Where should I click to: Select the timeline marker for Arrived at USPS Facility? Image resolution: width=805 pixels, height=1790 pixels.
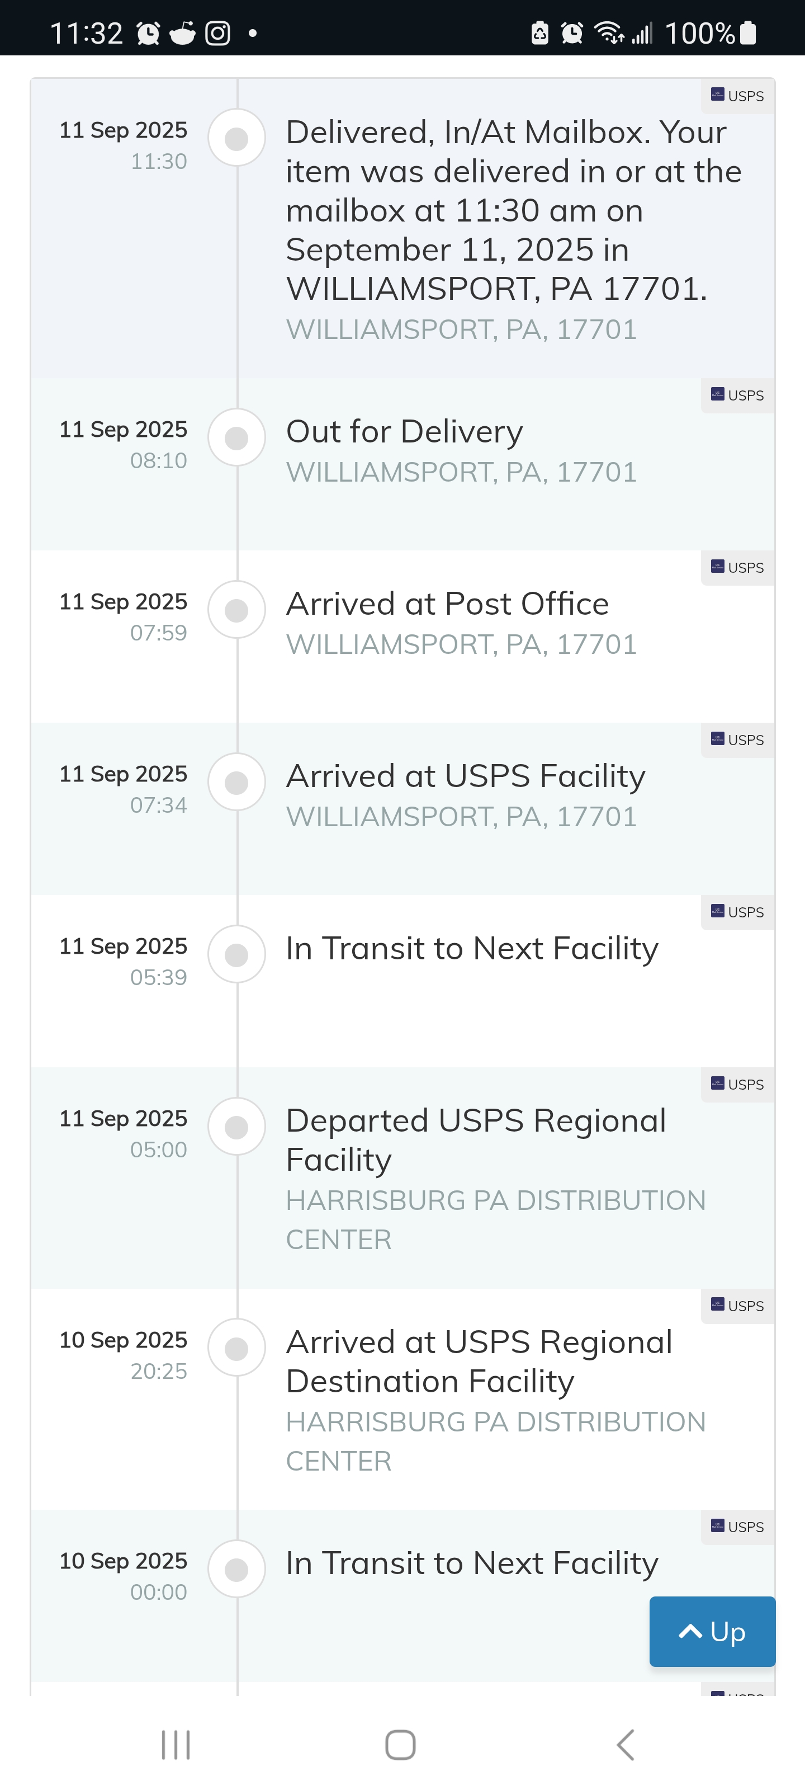tap(237, 783)
